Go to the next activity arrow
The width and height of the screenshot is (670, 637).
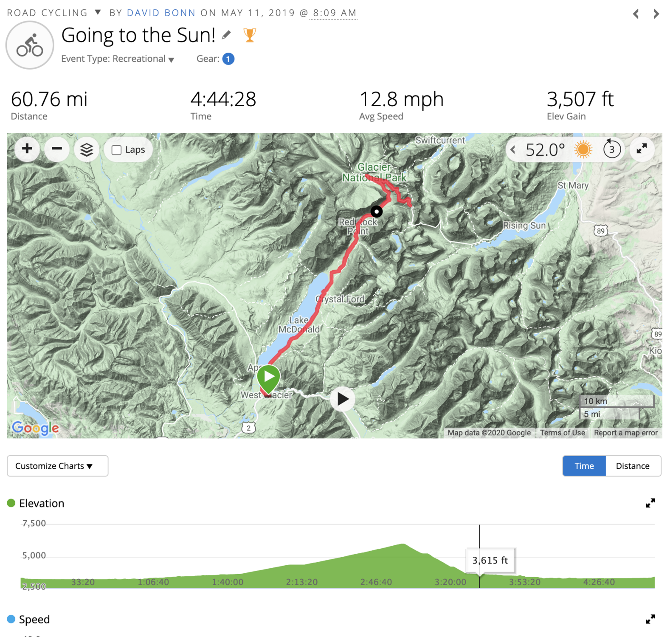(656, 14)
